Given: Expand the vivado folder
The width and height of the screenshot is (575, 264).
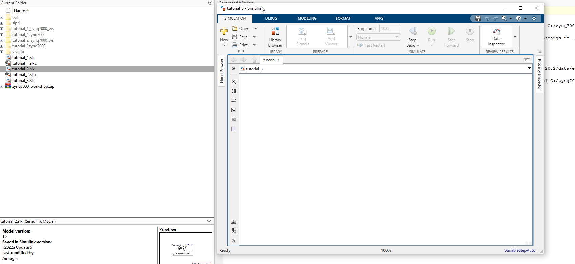Looking at the screenshot, I should pyautogui.click(x=2, y=52).
